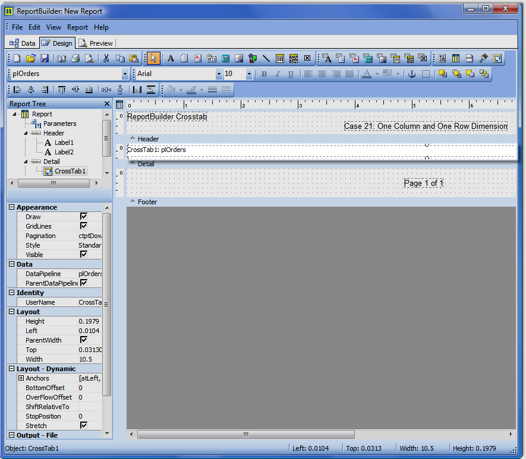Image resolution: width=526 pixels, height=459 pixels.
Task: Click the design area horizontal scrollbar
Action: [246, 434]
